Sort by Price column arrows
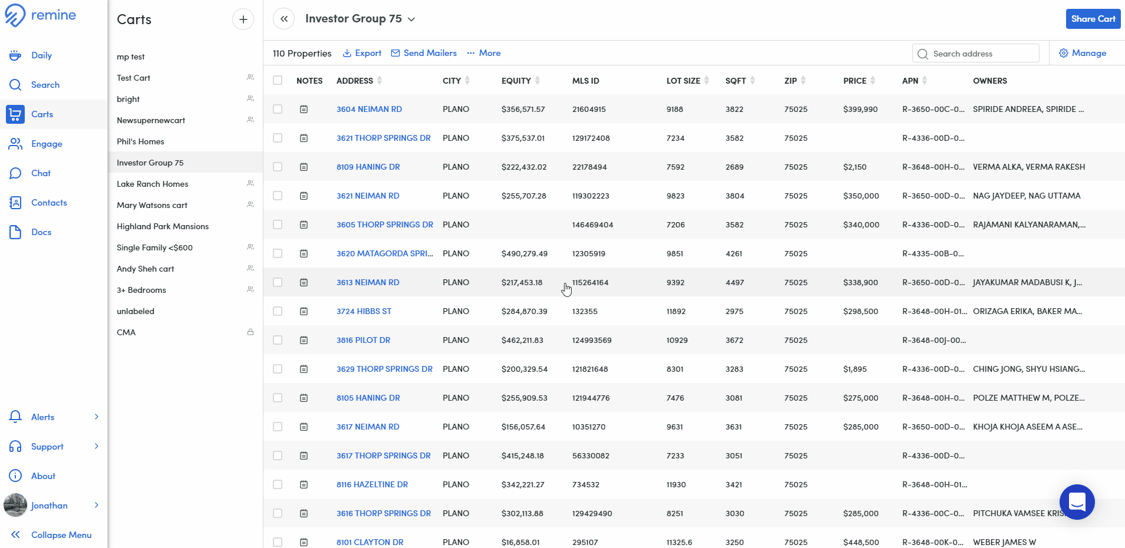Viewport: 1125px width, 548px height. point(873,80)
